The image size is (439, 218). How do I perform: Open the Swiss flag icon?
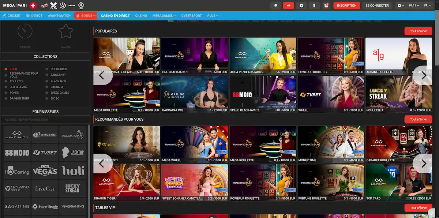33,5
